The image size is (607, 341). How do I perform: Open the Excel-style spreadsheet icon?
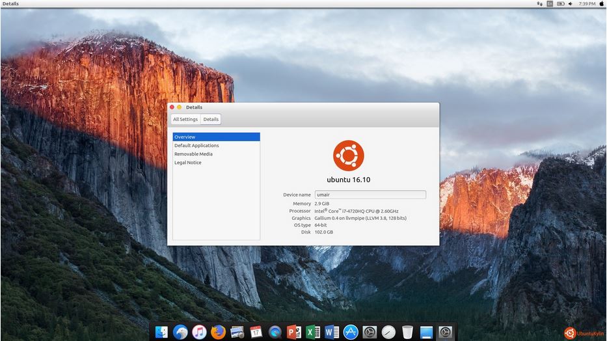[x=313, y=332]
